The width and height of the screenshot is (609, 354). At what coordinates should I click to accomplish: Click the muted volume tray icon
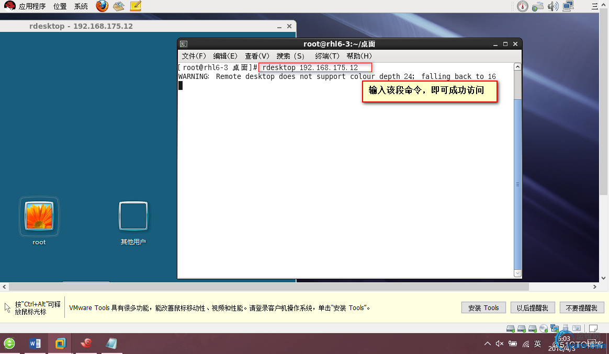(x=500, y=344)
